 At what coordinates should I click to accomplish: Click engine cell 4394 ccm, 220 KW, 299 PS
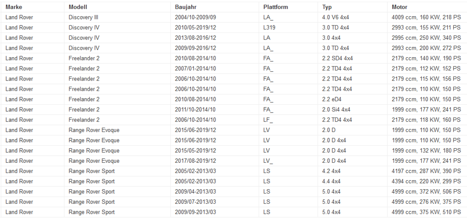pos(426,181)
